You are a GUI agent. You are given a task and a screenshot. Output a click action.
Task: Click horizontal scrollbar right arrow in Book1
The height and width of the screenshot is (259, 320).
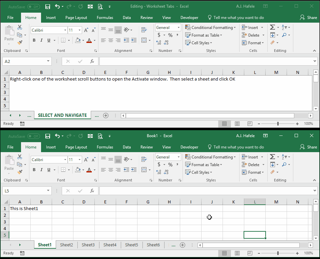click(x=310, y=245)
